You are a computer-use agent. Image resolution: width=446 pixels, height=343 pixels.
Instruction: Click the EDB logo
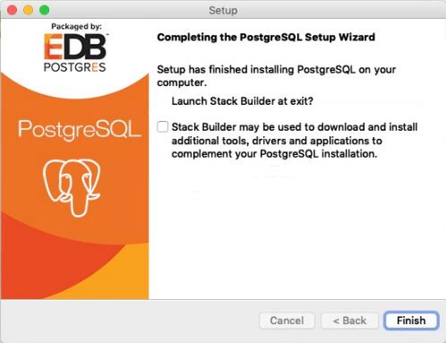click(75, 47)
